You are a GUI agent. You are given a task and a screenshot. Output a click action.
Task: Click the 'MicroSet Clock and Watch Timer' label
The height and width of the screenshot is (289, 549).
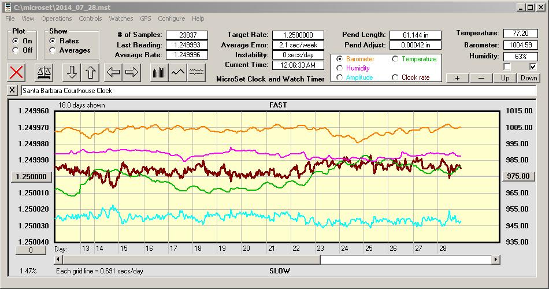(x=270, y=79)
